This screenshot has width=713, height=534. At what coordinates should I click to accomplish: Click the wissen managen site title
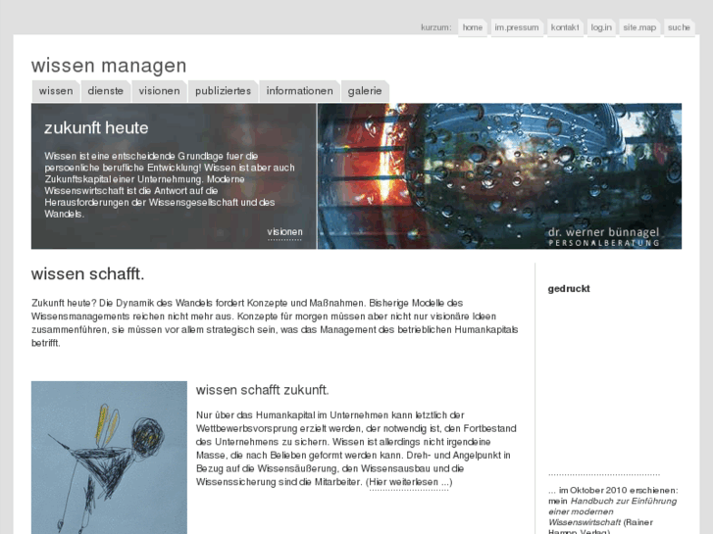click(109, 66)
